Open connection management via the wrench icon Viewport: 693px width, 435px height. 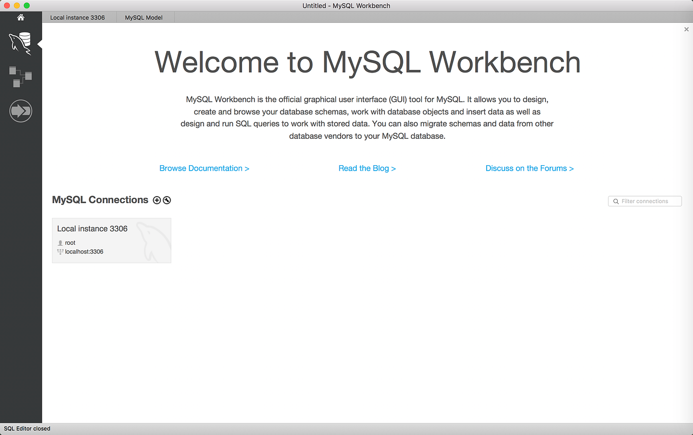tap(166, 200)
